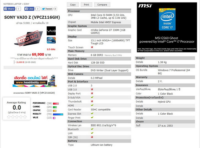Click the 128 GB SSD value

tap(97, 63)
